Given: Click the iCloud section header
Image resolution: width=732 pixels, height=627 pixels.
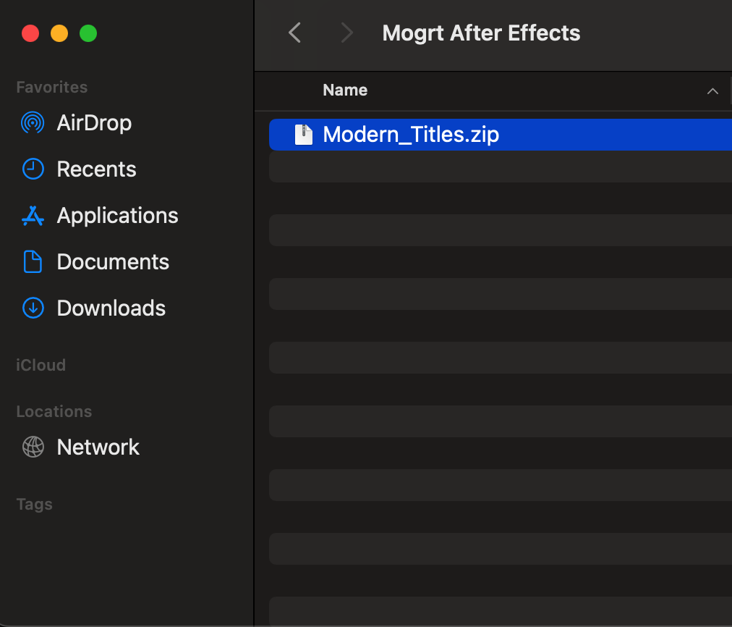Looking at the screenshot, I should click(41, 365).
